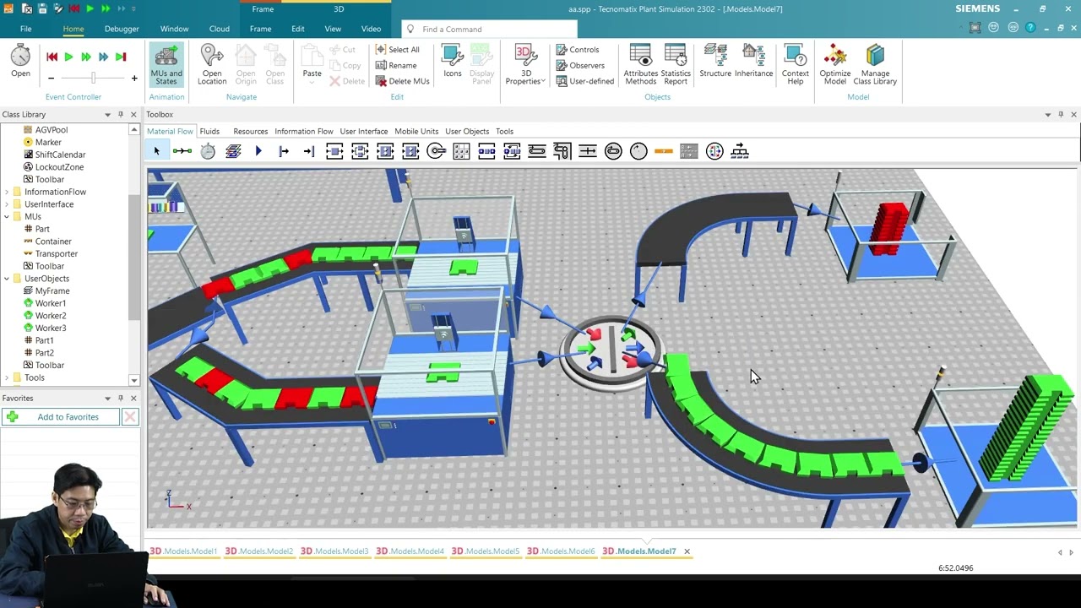This screenshot has width=1081, height=608.
Task: Select the hierarchy diagram icon in Toolbox
Action: click(740, 151)
